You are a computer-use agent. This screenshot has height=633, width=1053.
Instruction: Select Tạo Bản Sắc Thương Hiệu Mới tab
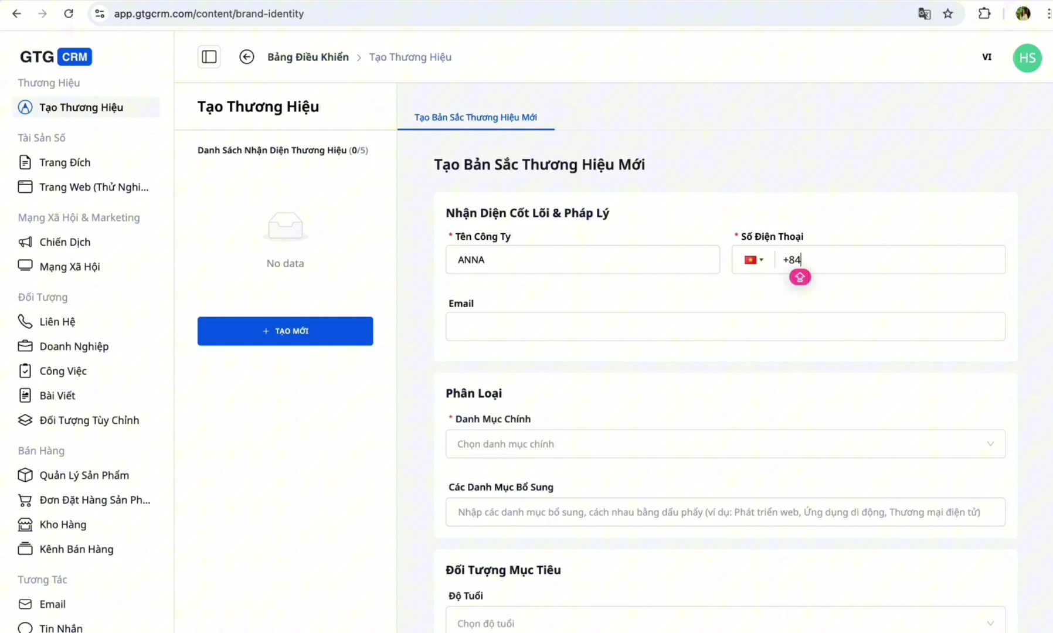pos(475,117)
